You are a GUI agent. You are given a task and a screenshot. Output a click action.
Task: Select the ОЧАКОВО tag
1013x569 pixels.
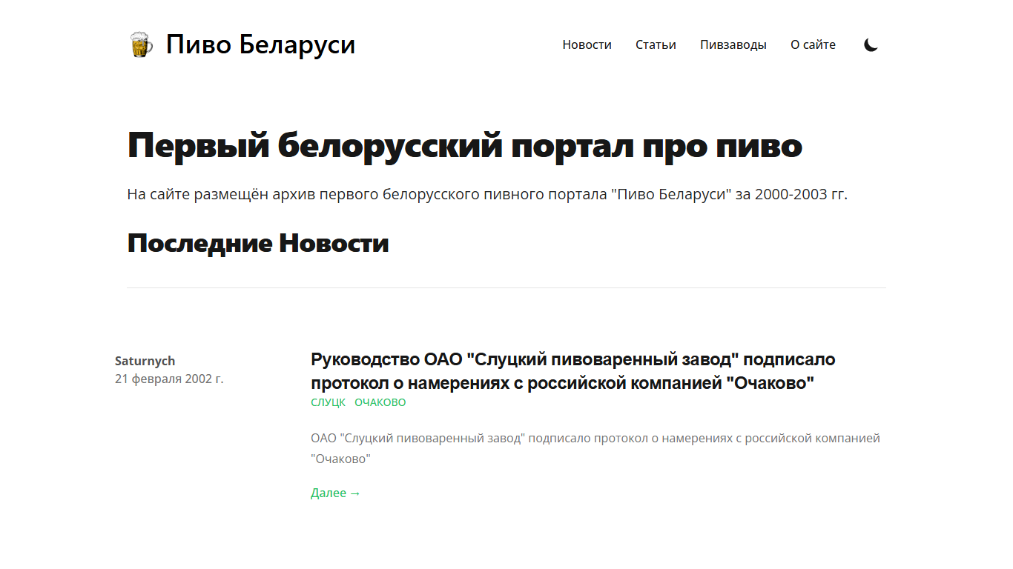tap(380, 402)
